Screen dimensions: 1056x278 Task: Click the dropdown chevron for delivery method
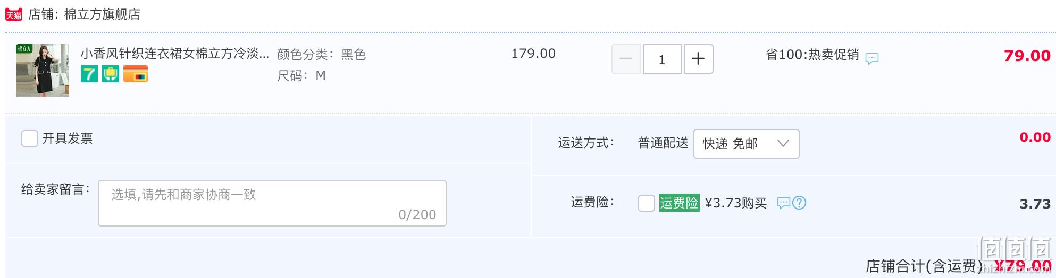(783, 143)
